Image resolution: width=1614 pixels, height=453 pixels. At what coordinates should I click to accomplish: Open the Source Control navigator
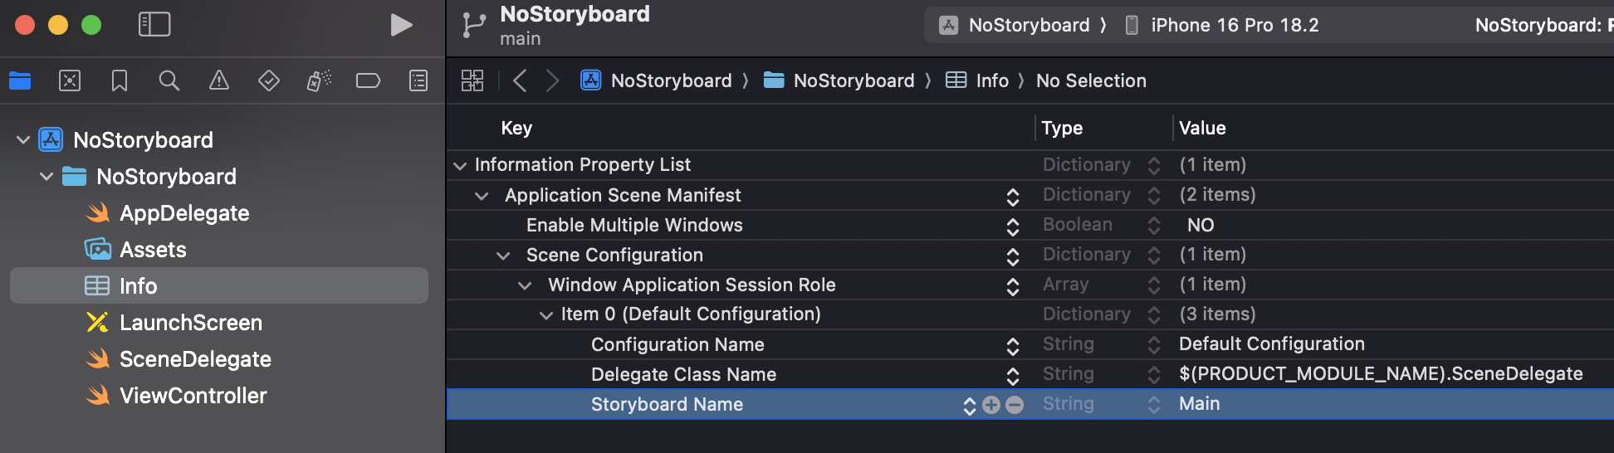click(70, 80)
